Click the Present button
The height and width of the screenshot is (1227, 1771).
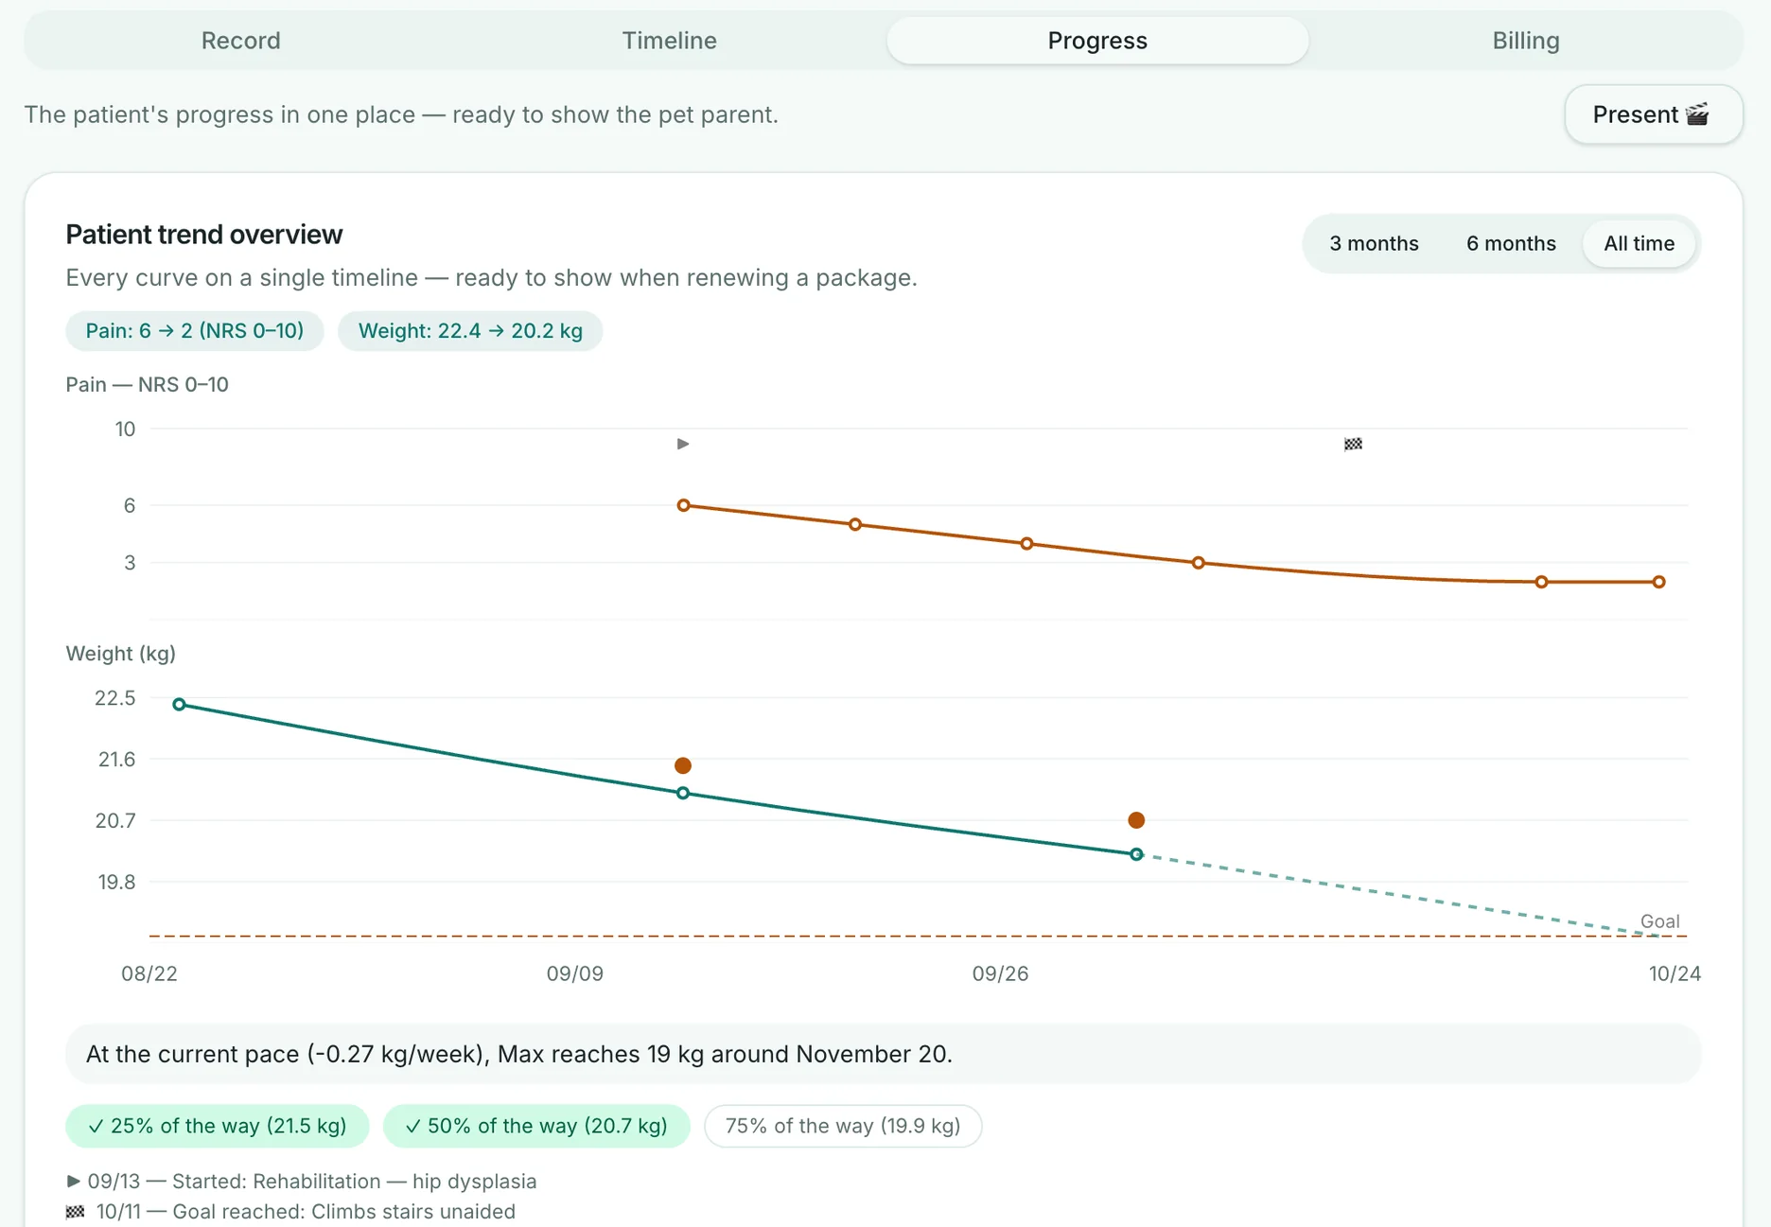1653,114
